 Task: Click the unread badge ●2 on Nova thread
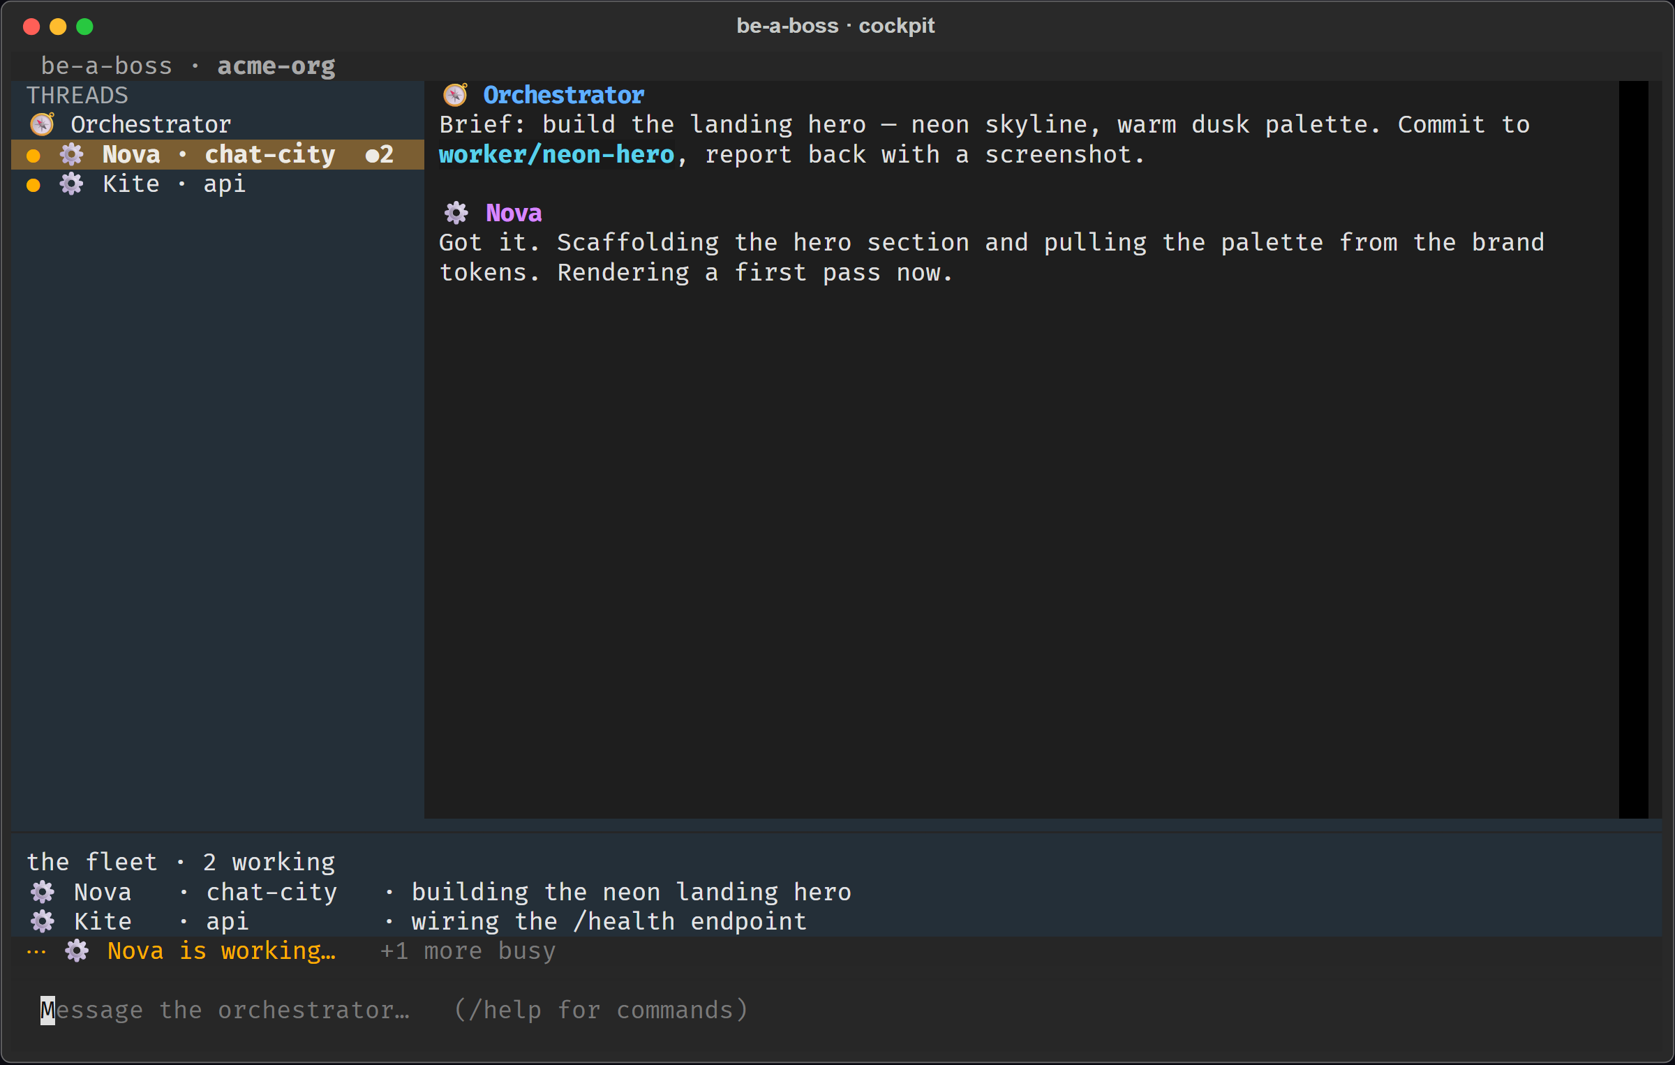coord(380,154)
